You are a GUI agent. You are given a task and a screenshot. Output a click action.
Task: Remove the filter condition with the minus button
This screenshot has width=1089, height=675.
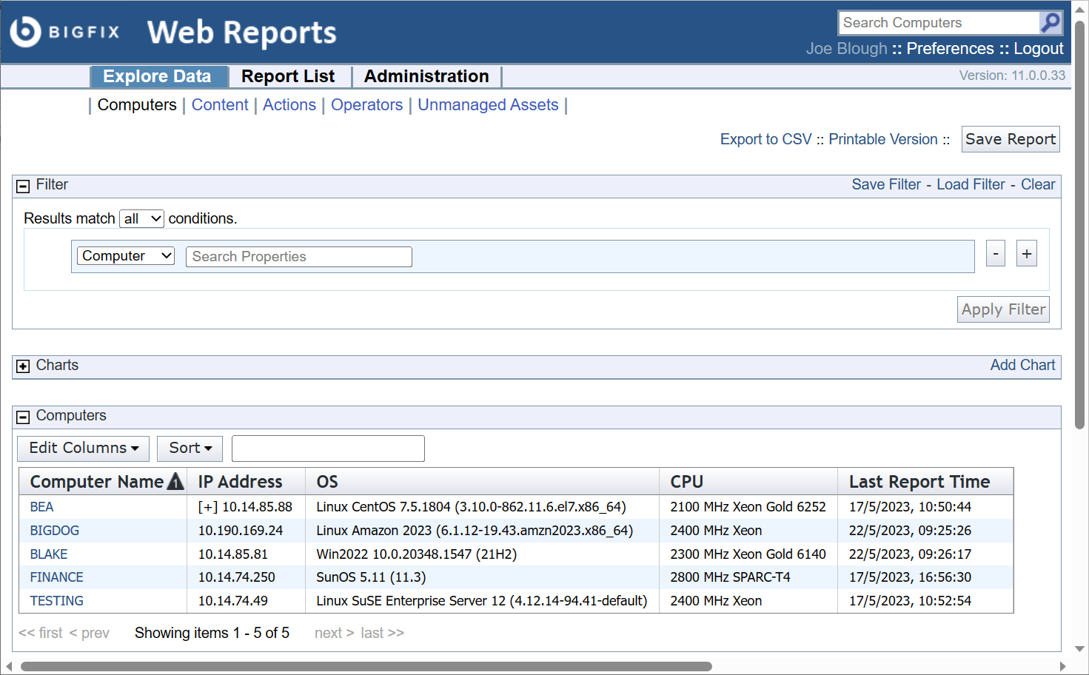click(x=995, y=253)
